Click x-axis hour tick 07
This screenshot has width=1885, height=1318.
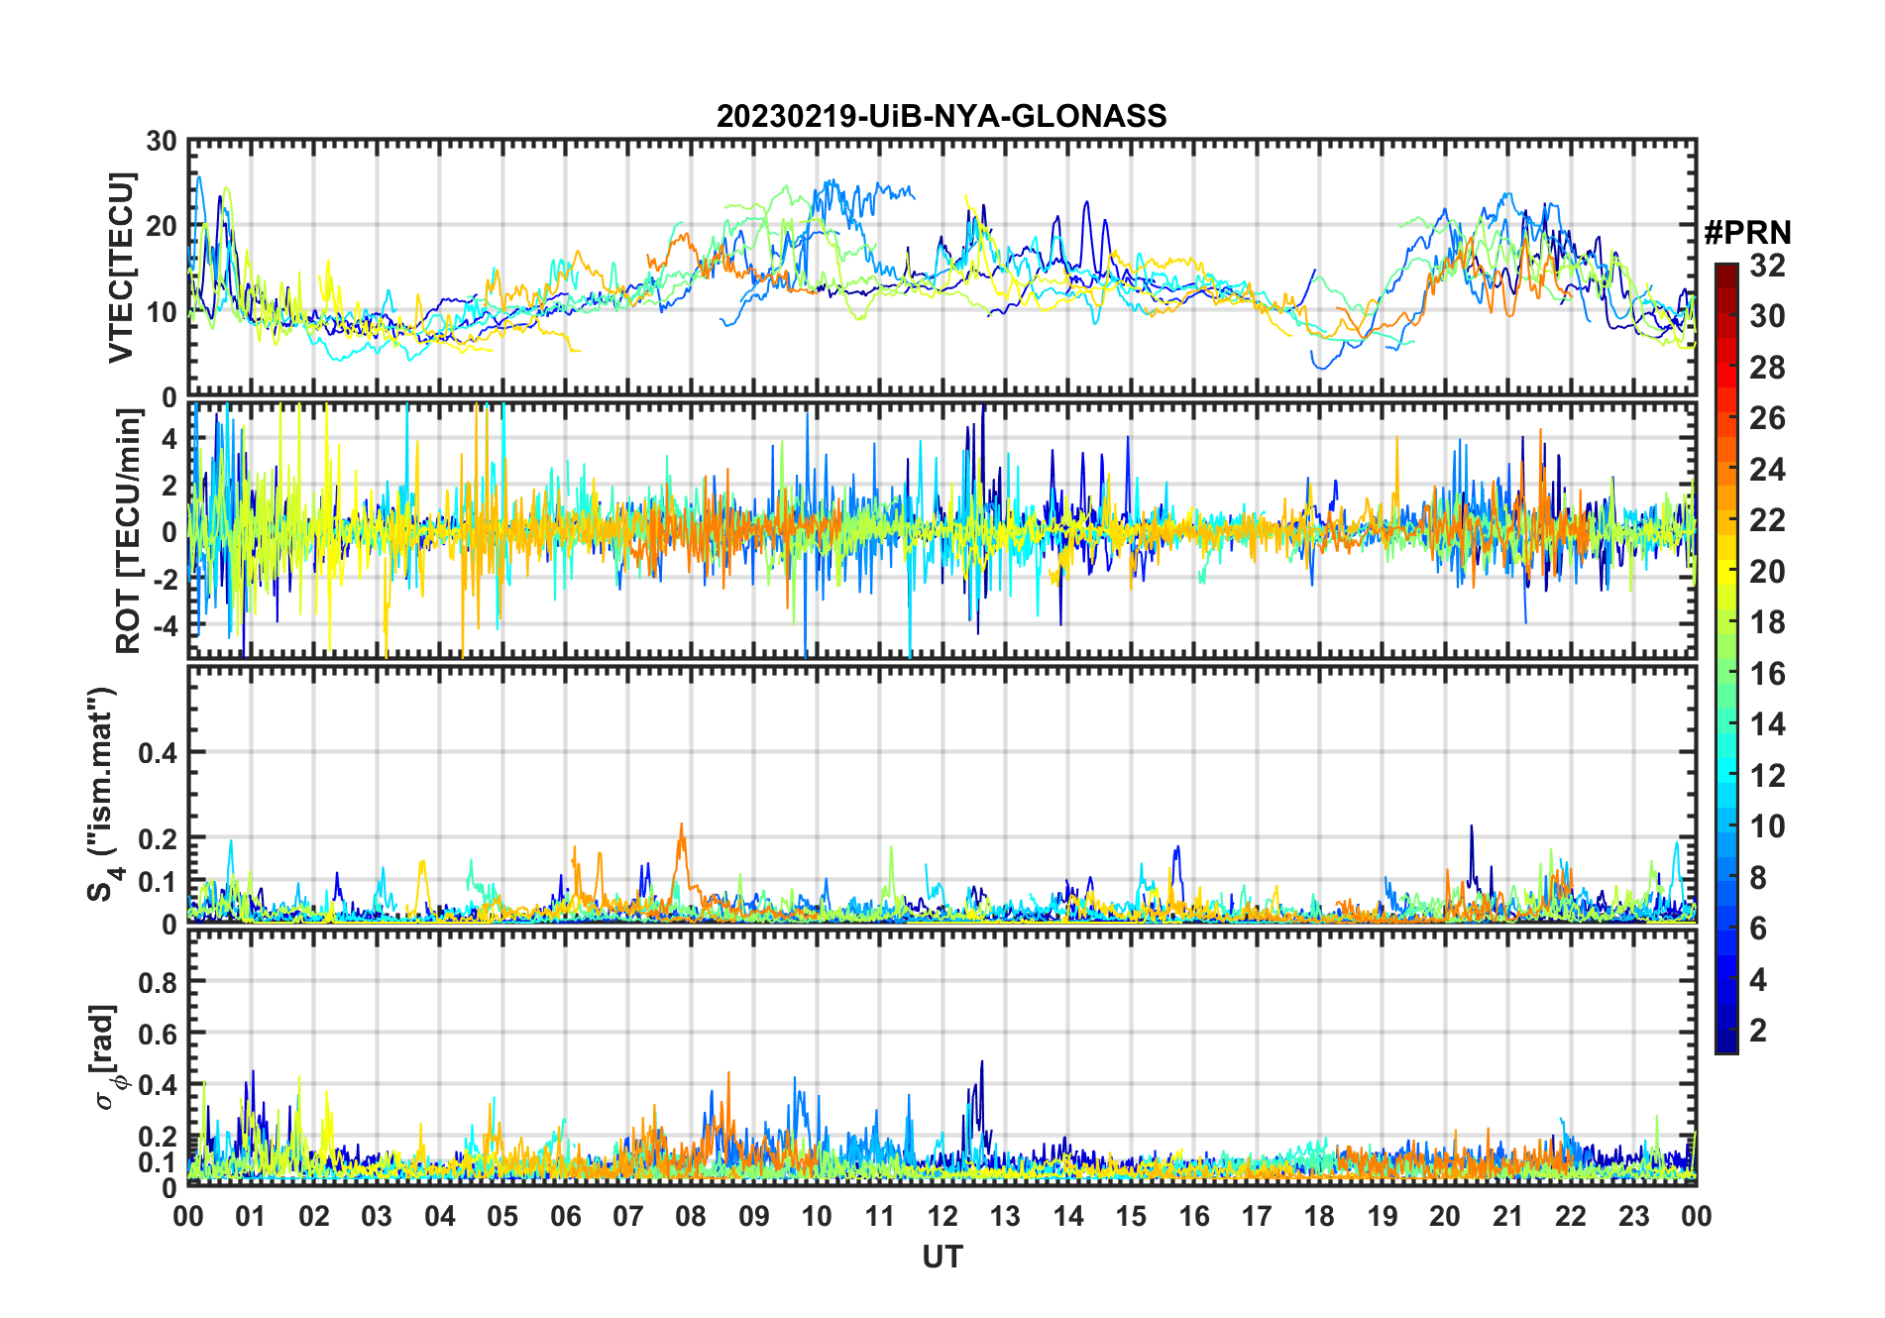[x=628, y=1216]
